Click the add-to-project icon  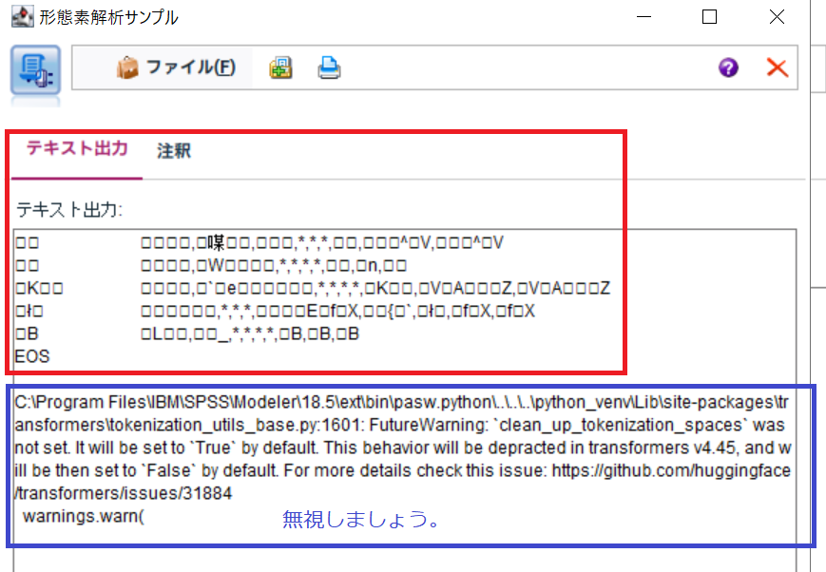click(280, 68)
